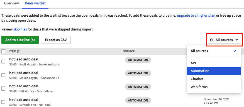This screenshot has height=107, width=244.
Task: Open the Deals waitlist tab
Action: (35, 3)
